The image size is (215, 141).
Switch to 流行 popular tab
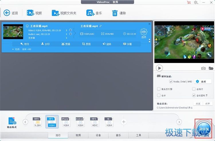pos(58,135)
